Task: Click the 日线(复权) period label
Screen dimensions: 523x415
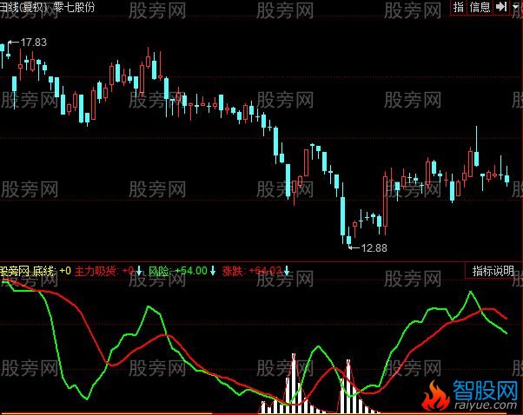Action: point(23,7)
